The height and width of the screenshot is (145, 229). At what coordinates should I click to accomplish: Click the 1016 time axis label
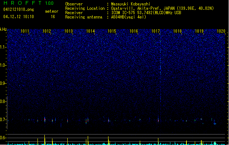[x=134, y=31]
